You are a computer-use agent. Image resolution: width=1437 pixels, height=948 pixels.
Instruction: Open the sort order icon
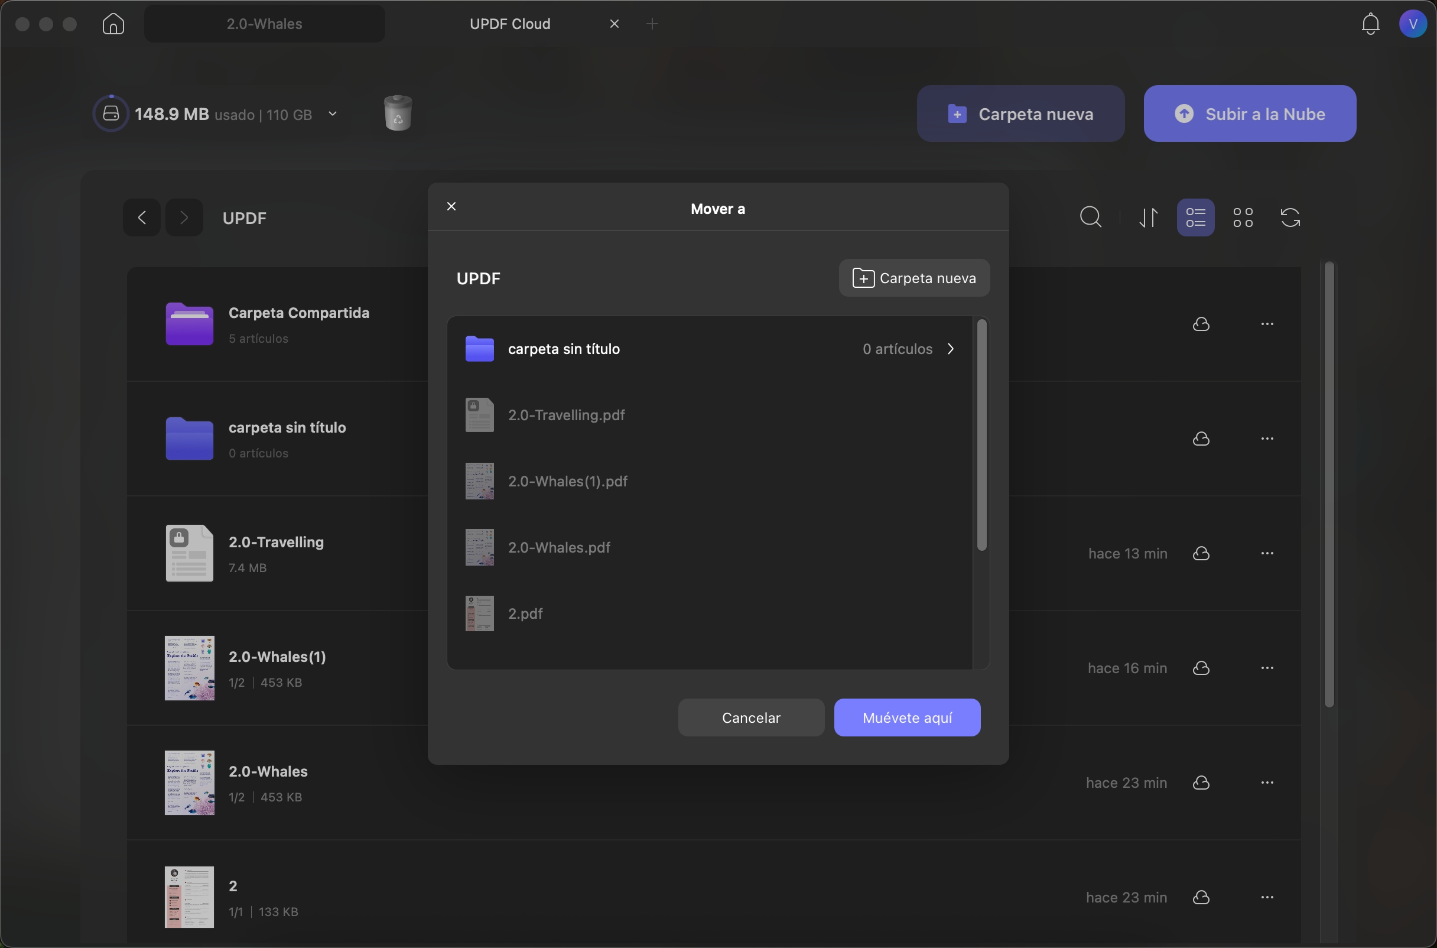(1148, 217)
